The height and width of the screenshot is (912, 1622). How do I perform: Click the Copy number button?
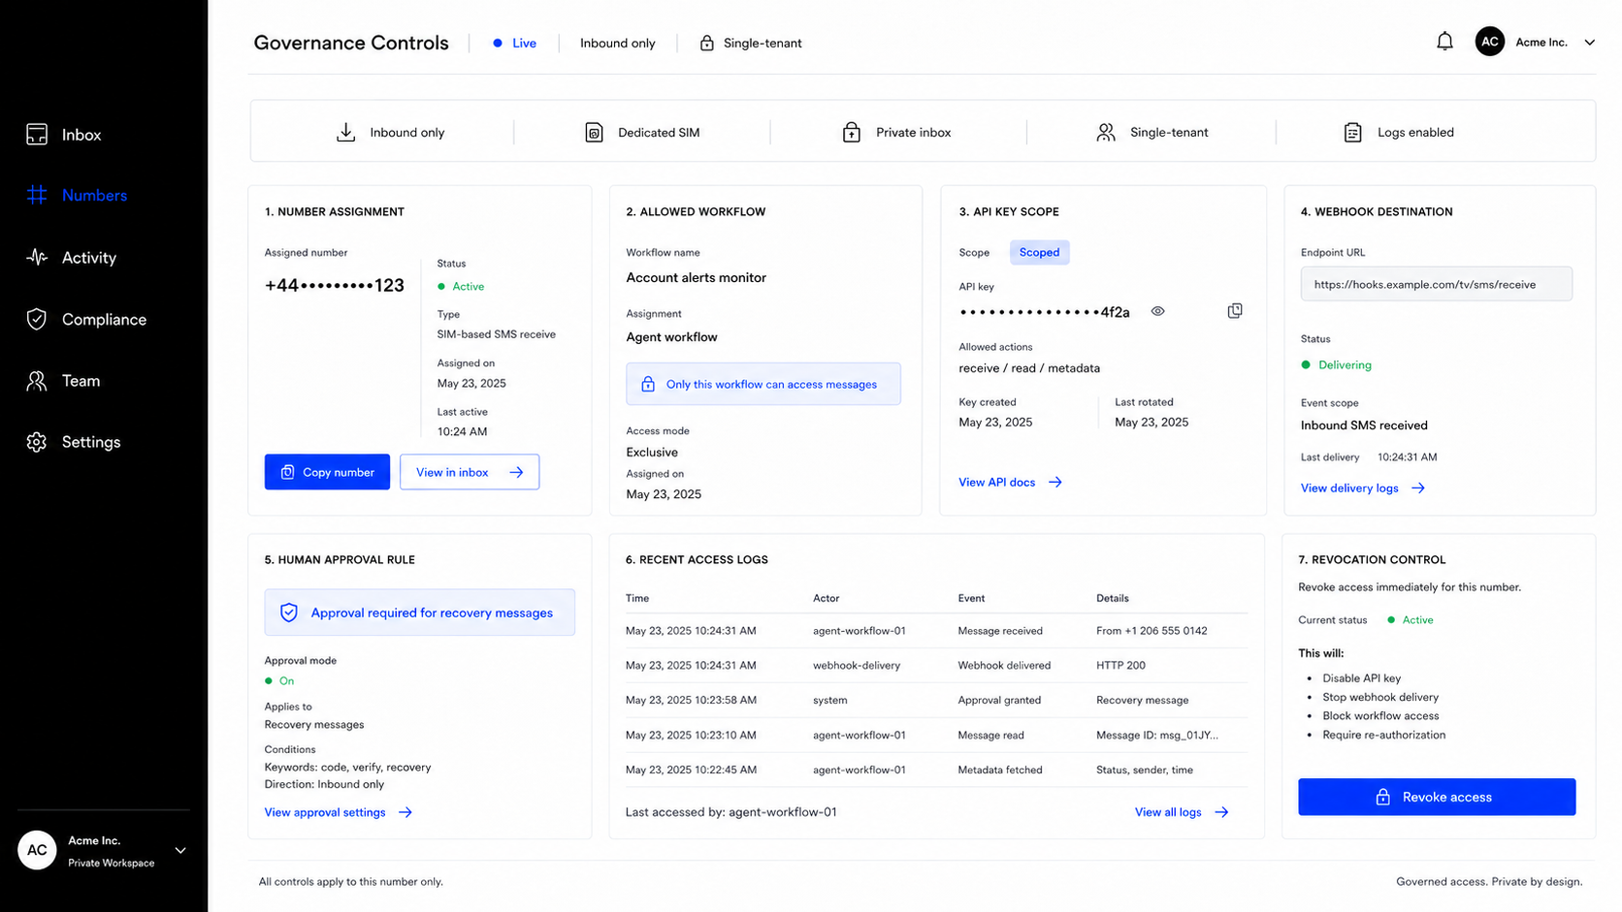(x=327, y=472)
